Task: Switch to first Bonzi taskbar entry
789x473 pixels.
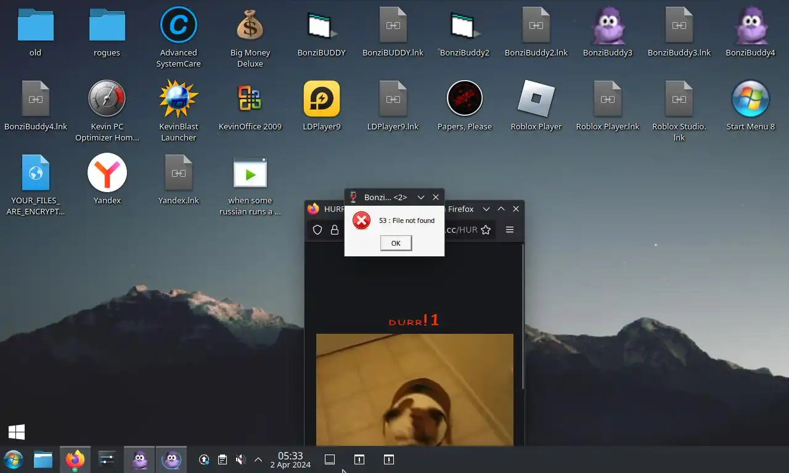Action: pos(140,459)
